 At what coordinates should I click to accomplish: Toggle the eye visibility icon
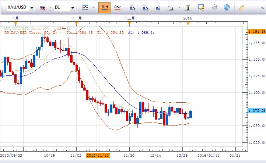(x=214, y=8)
